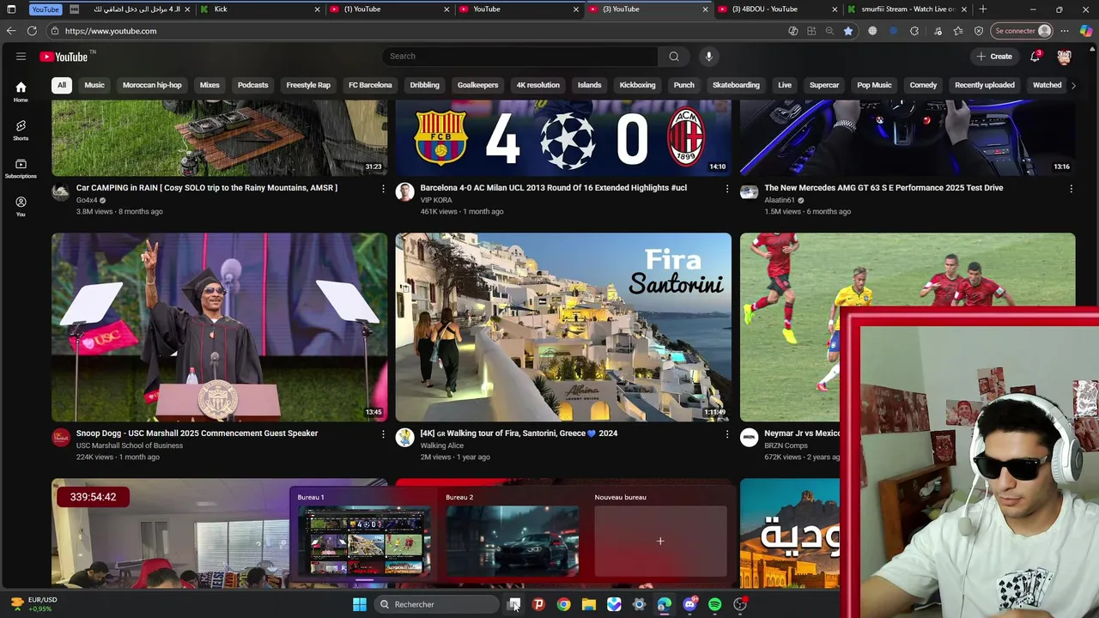Open browser settings and more menu
Screen dimensions: 1099x618
tap(1065, 31)
